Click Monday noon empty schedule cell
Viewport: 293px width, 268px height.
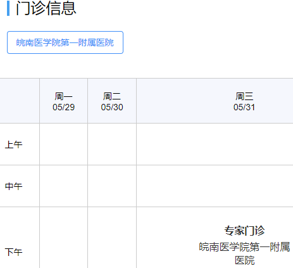coord(63,186)
